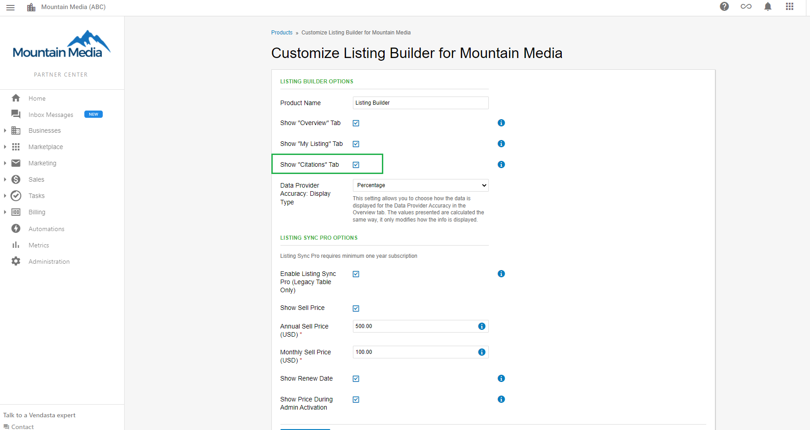Screen dimensions: 810x430
Task: Expand the Marketing sidebar arrow
Action: (x=5, y=163)
